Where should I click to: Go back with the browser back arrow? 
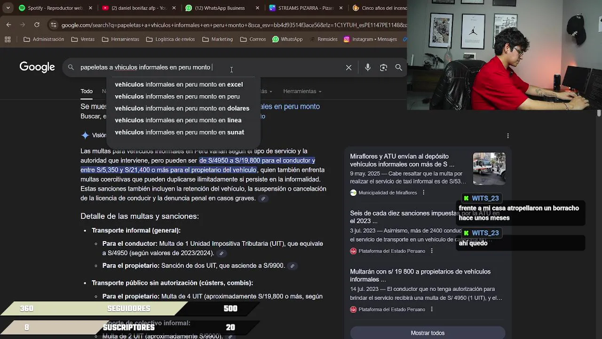8,24
